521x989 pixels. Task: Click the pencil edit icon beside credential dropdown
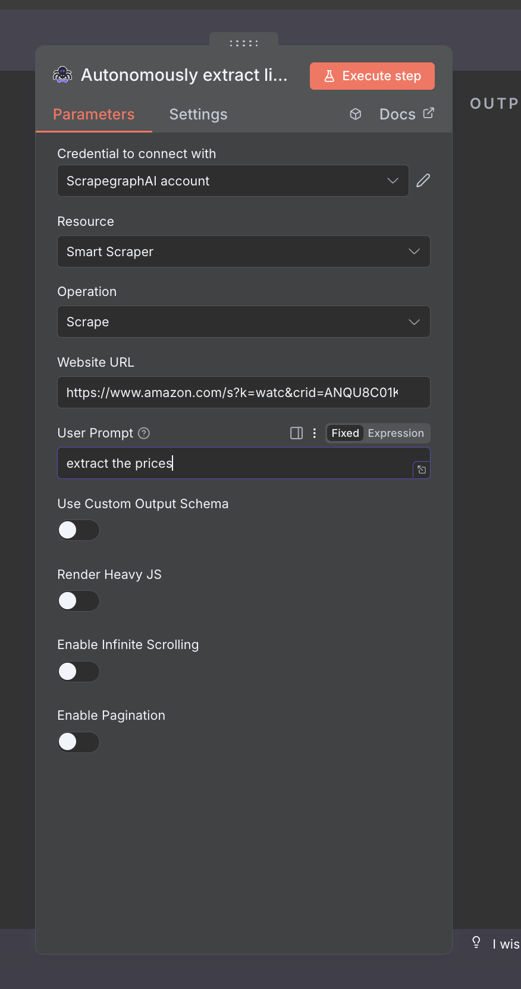tap(423, 181)
